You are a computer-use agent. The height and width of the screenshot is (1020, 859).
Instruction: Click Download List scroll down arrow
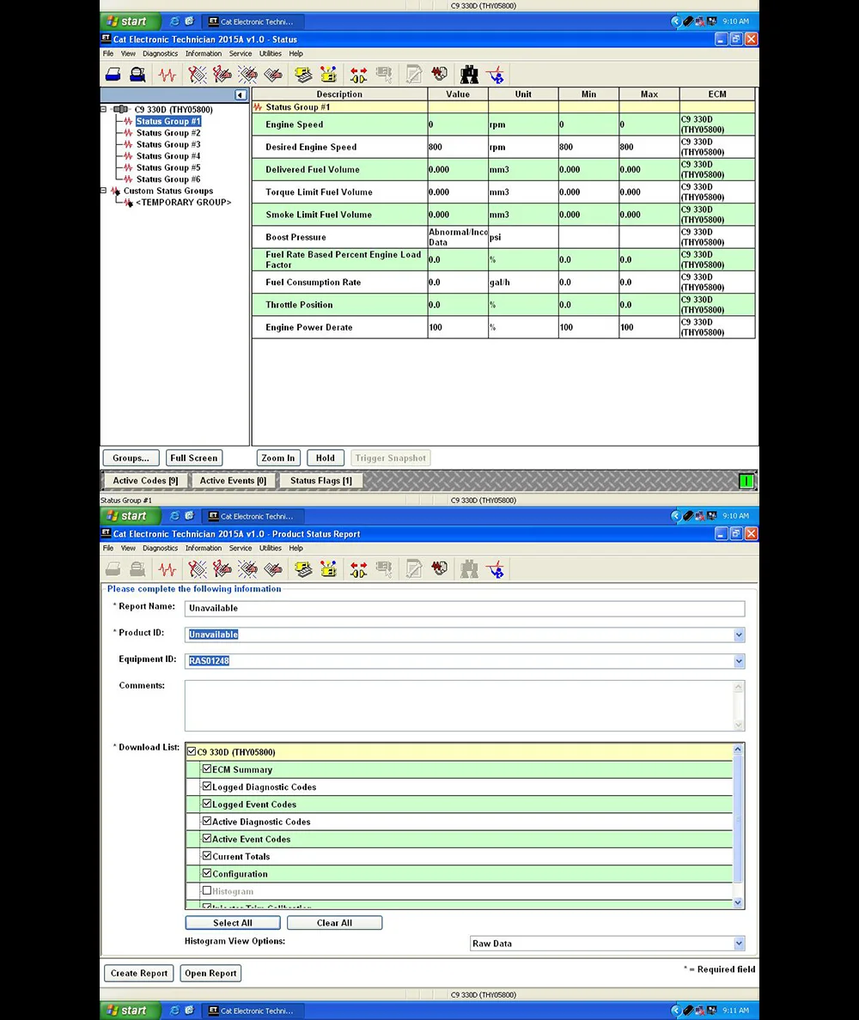(738, 902)
